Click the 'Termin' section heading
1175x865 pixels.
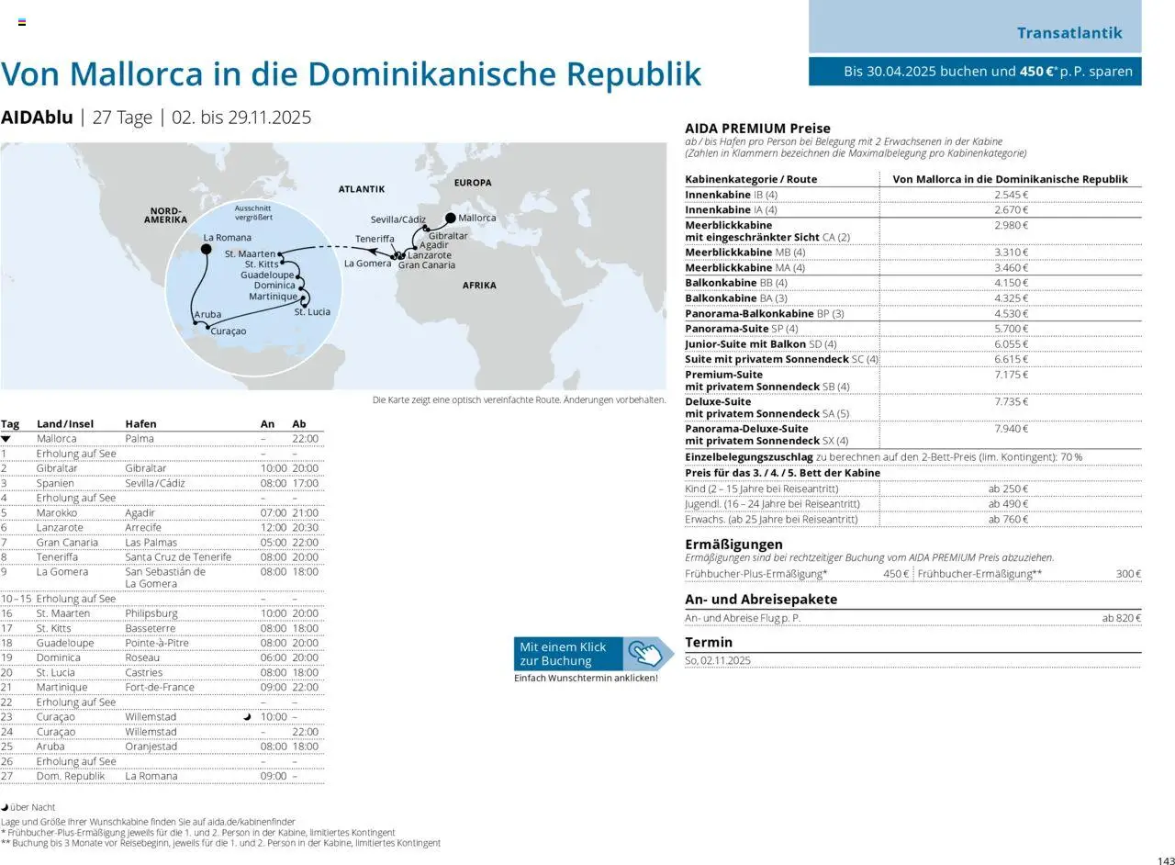pos(709,643)
